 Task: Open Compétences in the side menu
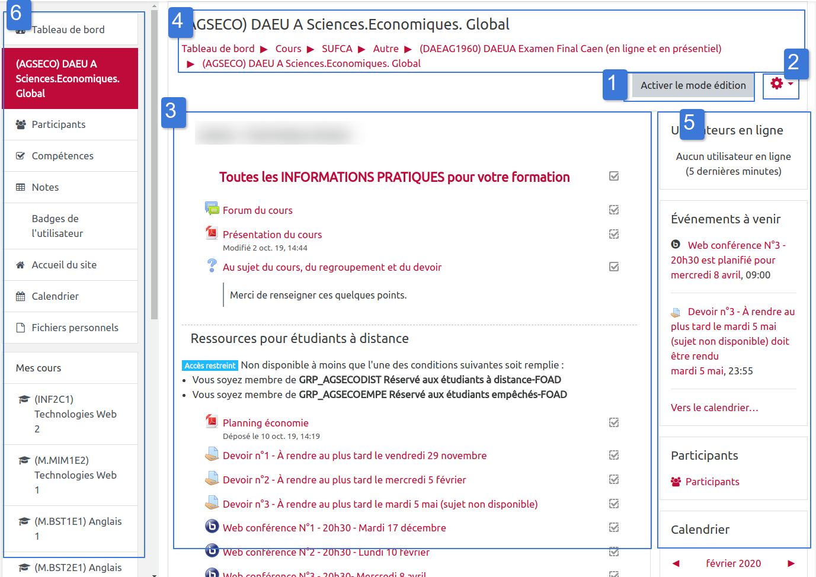click(x=62, y=156)
